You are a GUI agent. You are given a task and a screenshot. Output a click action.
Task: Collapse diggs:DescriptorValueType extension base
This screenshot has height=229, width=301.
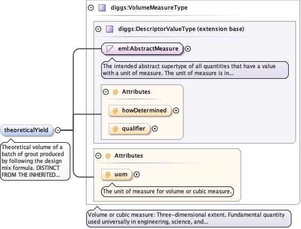click(98, 29)
